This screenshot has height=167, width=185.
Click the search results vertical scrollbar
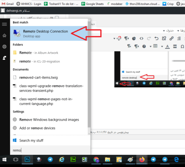[x=89, y=74]
